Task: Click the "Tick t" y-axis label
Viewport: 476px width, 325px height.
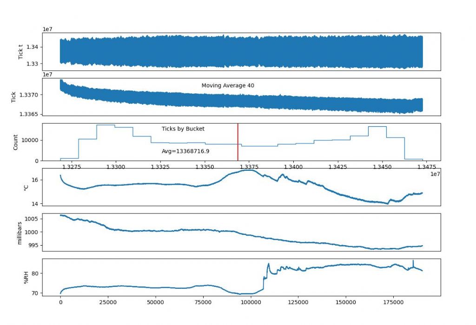Action: [x=21, y=52]
